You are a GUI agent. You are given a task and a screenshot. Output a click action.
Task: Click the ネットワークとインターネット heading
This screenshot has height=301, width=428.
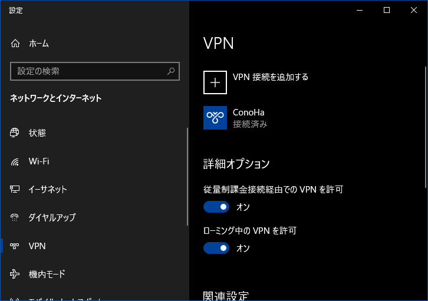point(55,98)
